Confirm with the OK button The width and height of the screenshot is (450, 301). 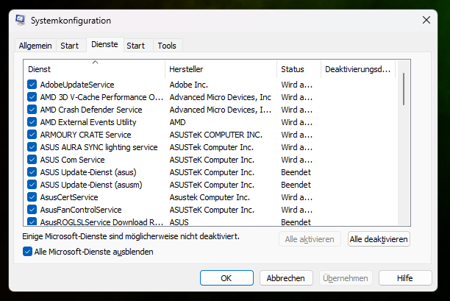coord(226,277)
